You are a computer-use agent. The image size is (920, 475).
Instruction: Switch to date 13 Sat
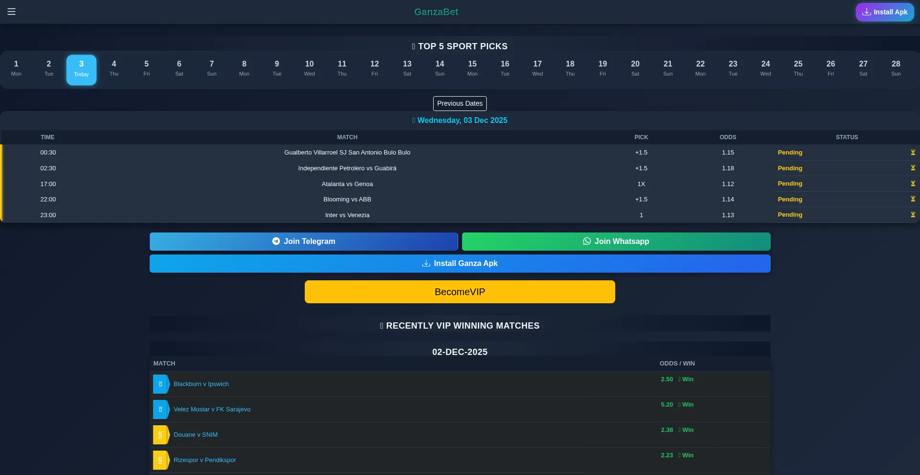tap(407, 68)
